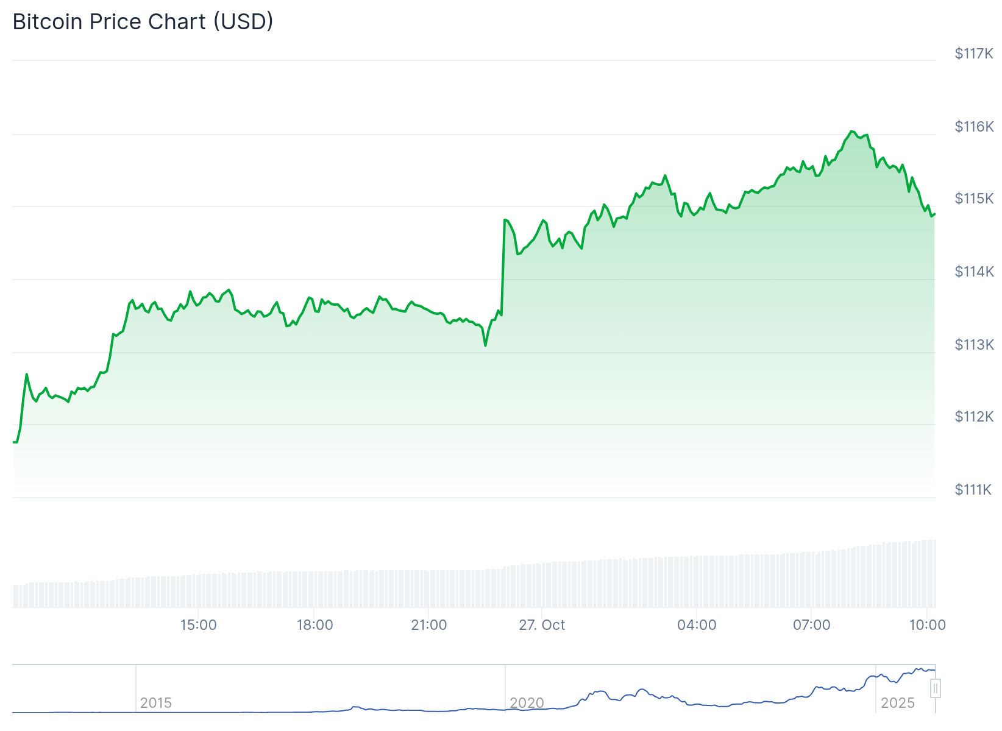This screenshot has width=1002, height=731.
Task: Click the $116K price axis label
Action: 973,127
